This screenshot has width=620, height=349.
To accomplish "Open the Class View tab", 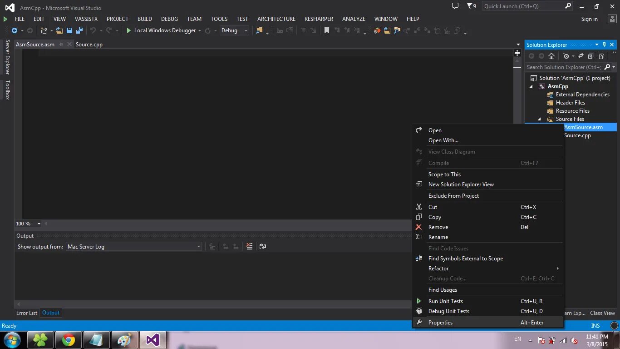I will click(602, 313).
